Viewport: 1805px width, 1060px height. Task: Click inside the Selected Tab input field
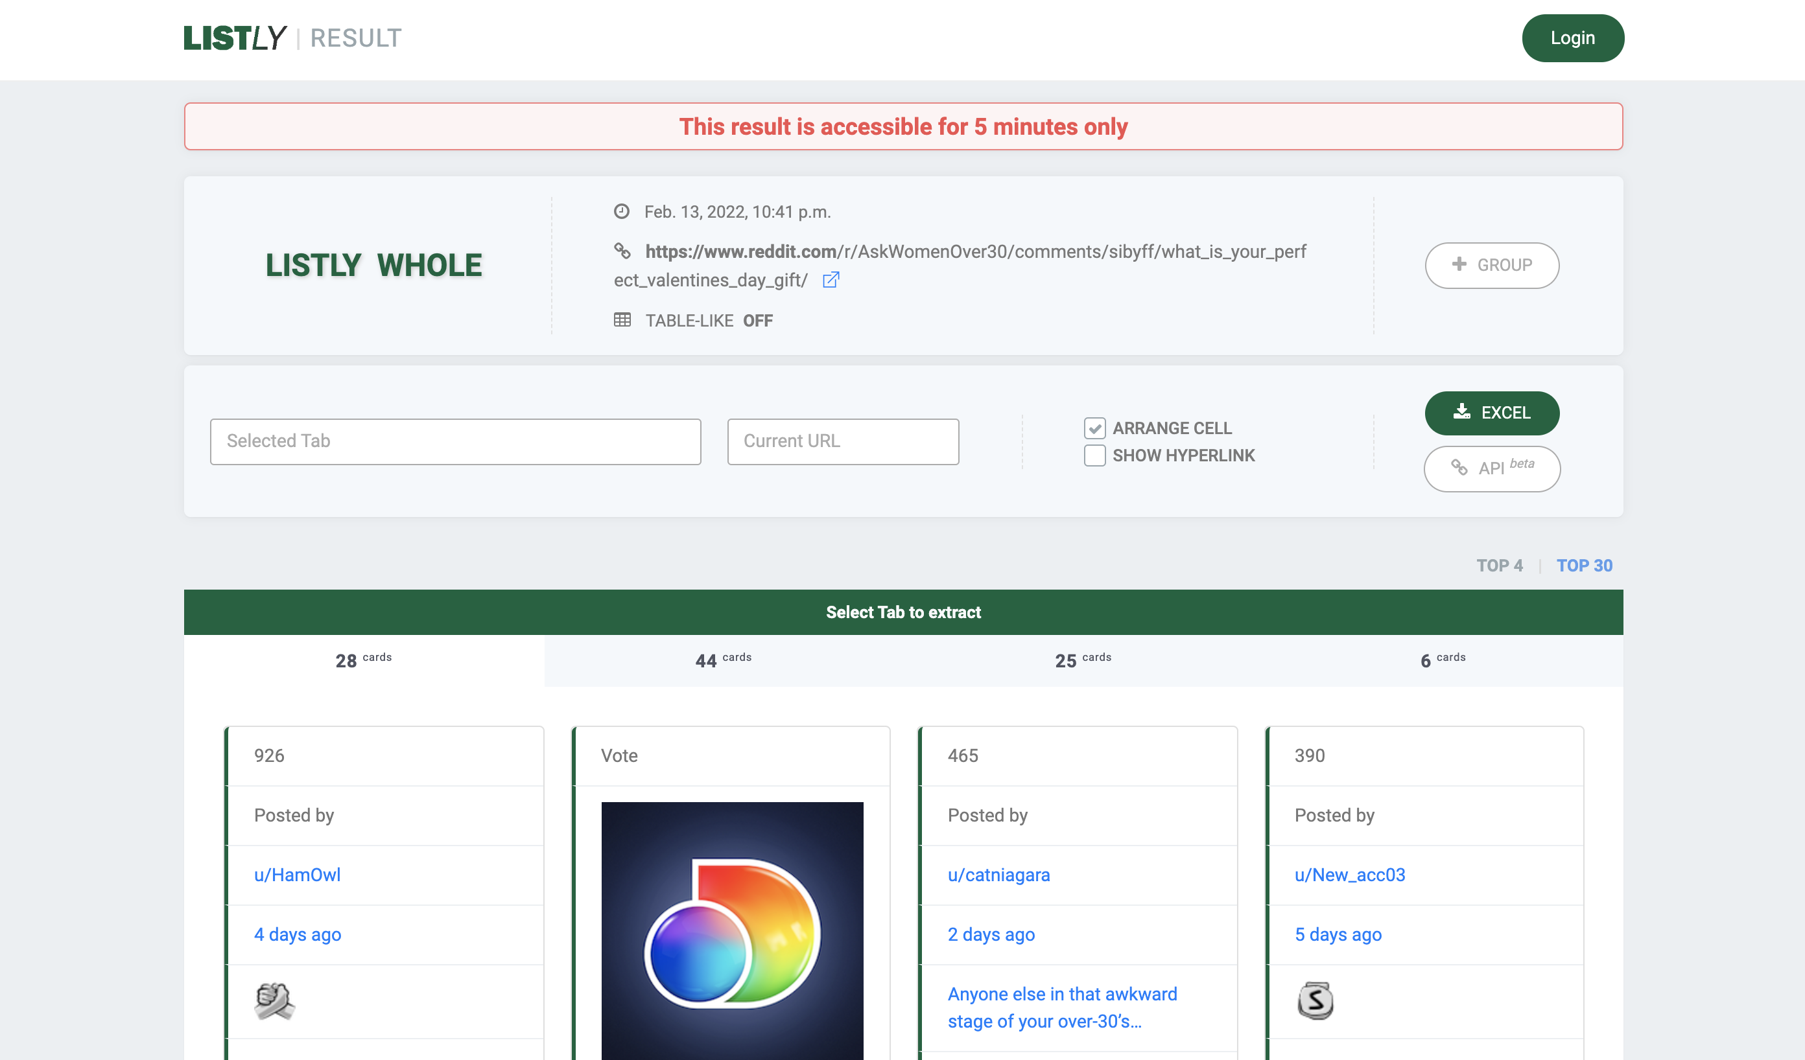pyautogui.click(x=456, y=441)
